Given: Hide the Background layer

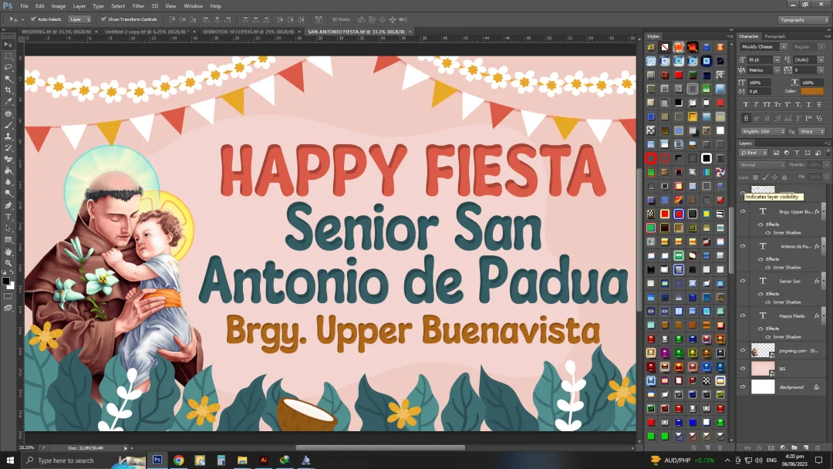Looking at the screenshot, I should [x=743, y=386].
